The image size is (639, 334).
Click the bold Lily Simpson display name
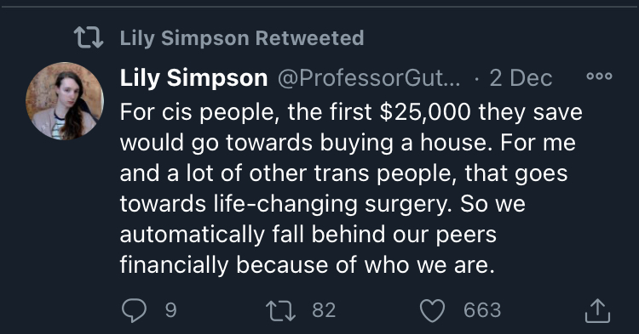[193, 77]
